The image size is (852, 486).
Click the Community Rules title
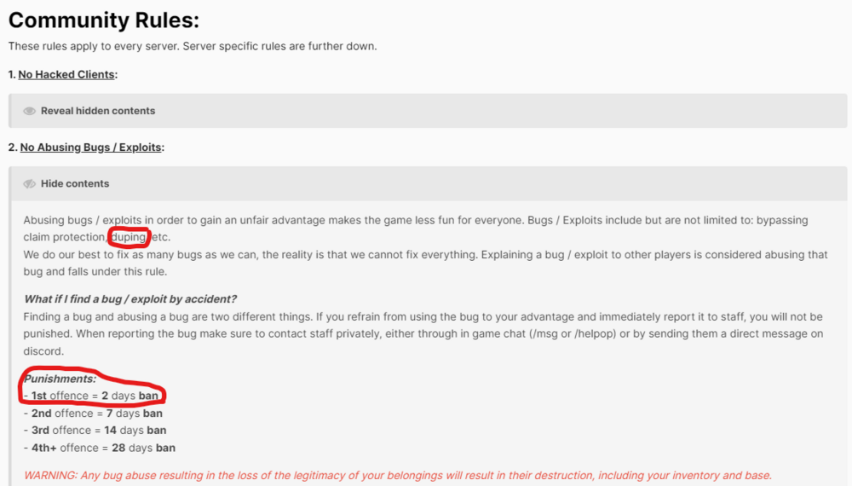click(x=103, y=20)
